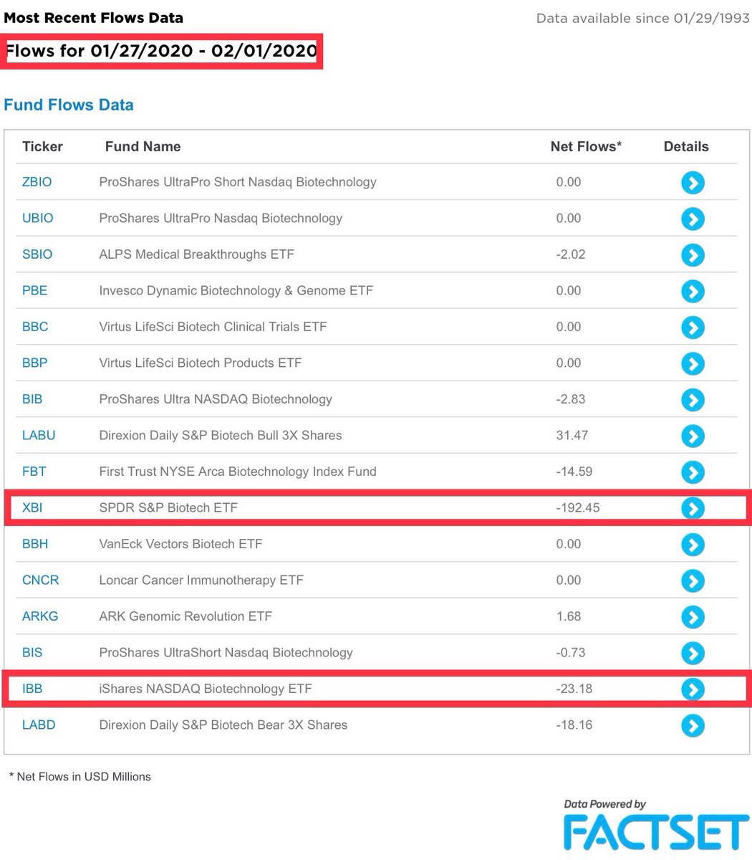Click the Ticker column header
The height and width of the screenshot is (860, 752).
(42, 146)
